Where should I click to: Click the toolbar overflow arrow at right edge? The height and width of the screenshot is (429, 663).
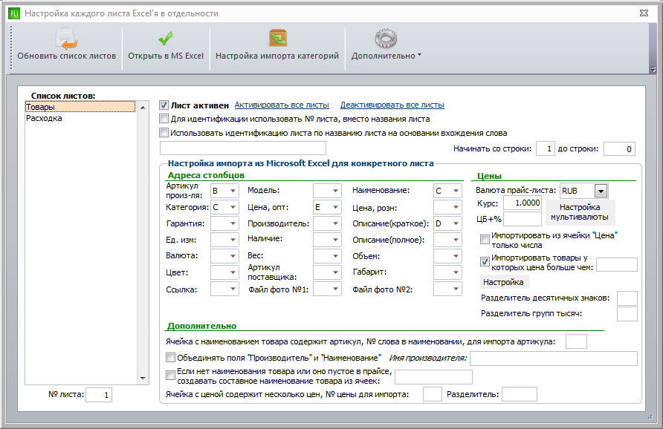[653, 69]
